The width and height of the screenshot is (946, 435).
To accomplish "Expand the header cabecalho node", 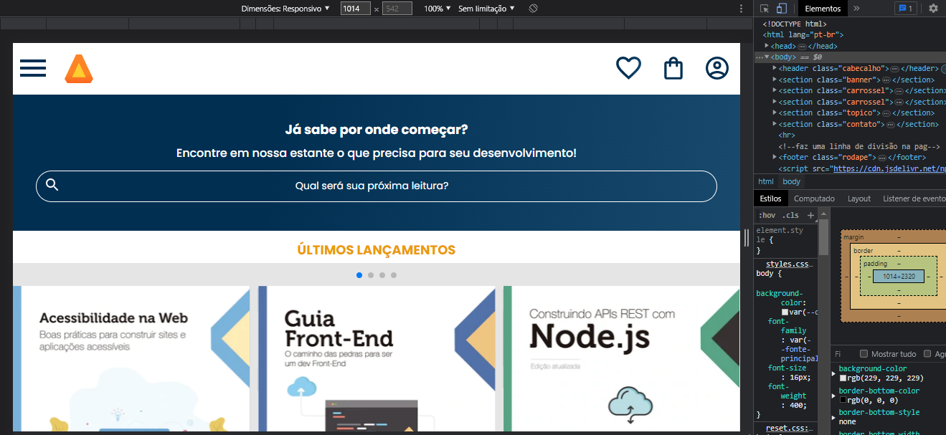I will tap(775, 68).
